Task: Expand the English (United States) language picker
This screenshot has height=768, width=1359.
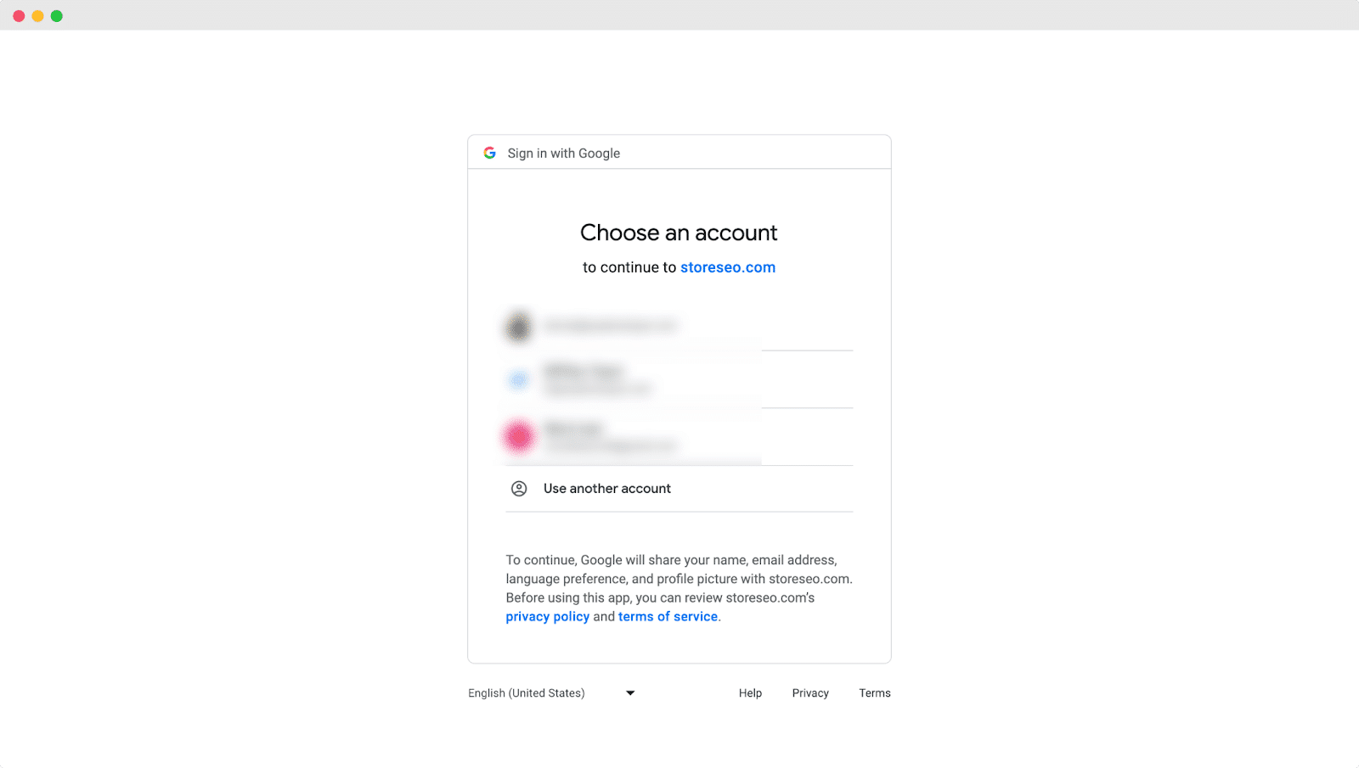Action: (x=552, y=692)
